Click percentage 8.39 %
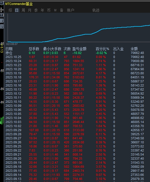150x182 pixels. [x=101, y=142]
